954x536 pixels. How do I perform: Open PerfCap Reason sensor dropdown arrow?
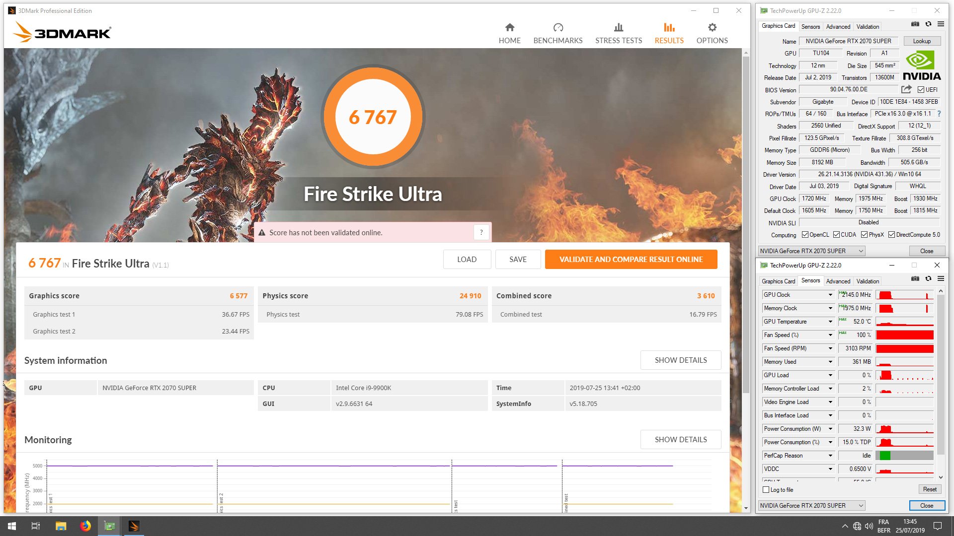point(830,456)
